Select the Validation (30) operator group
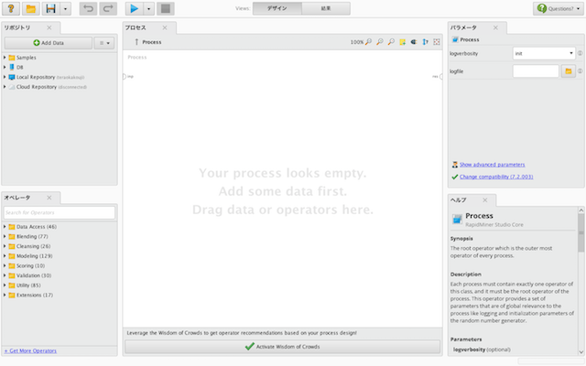The image size is (586, 366). coord(30,275)
